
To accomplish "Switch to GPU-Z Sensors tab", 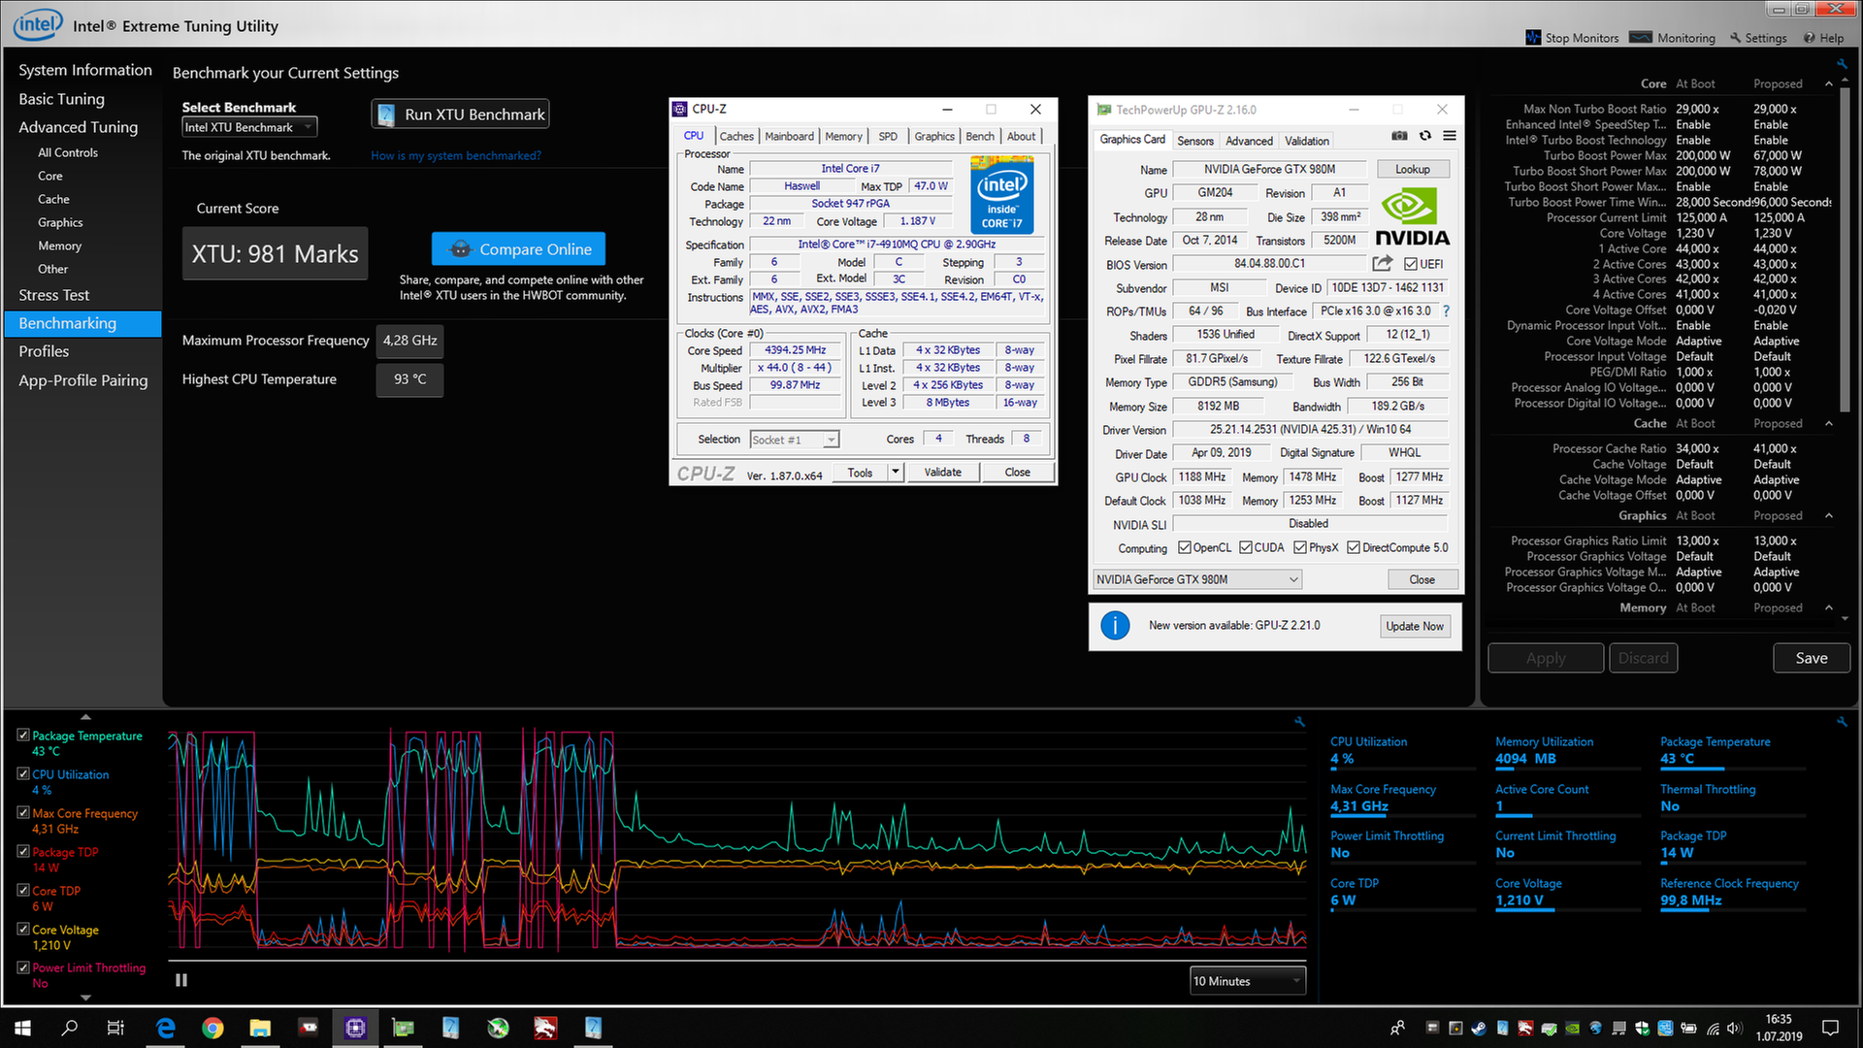I will pos(1195,141).
